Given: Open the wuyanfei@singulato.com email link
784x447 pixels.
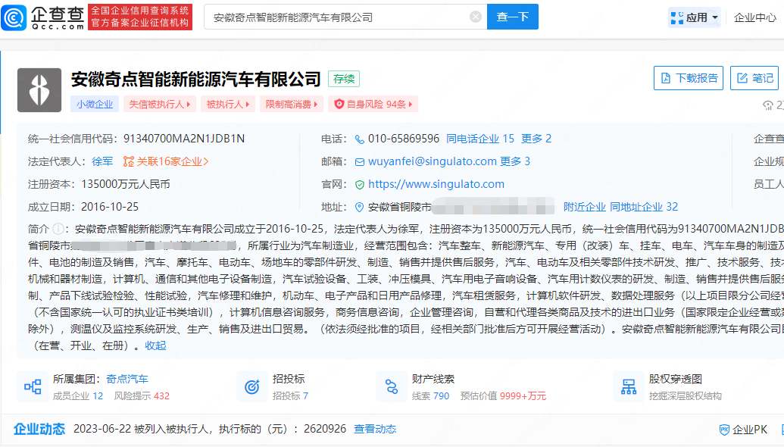Looking at the screenshot, I should pyautogui.click(x=432, y=161).
